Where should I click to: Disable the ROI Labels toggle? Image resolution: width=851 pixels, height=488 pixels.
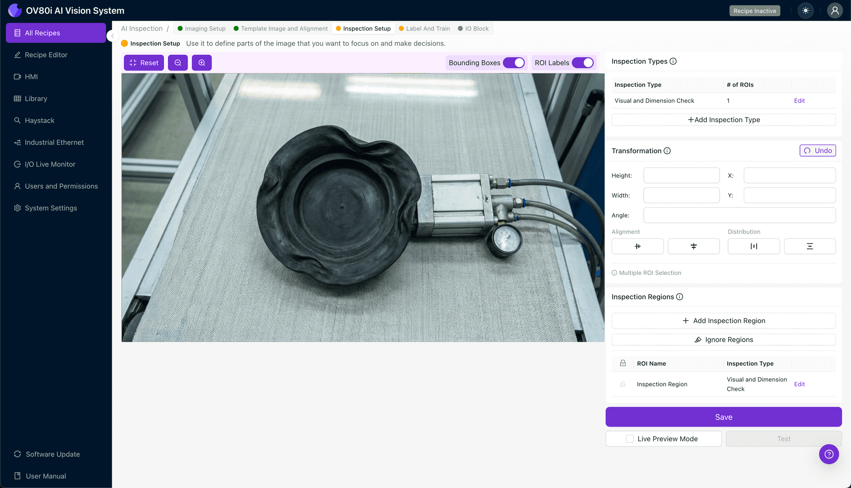pos(583,63)
